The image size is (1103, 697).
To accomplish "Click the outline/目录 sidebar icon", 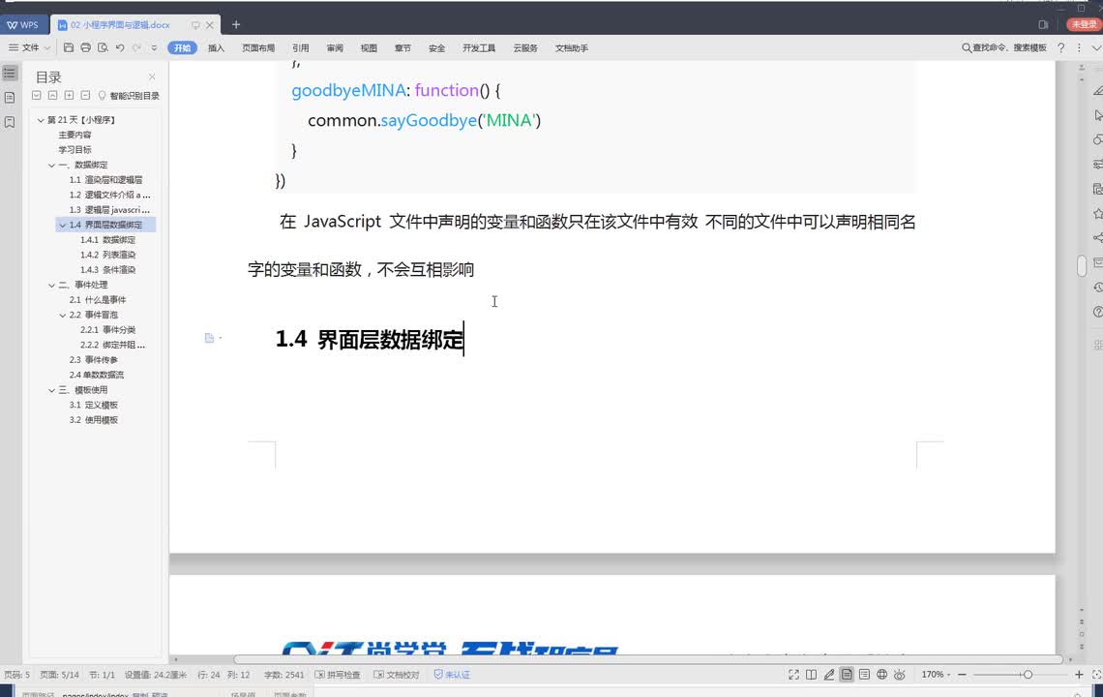I will click(9, 74).
